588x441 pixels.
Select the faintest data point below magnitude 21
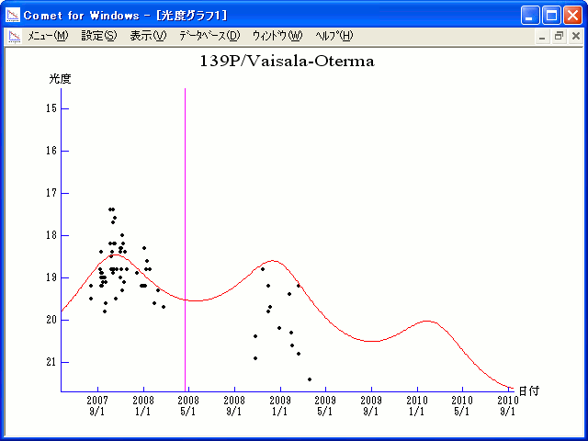[310, 379]
